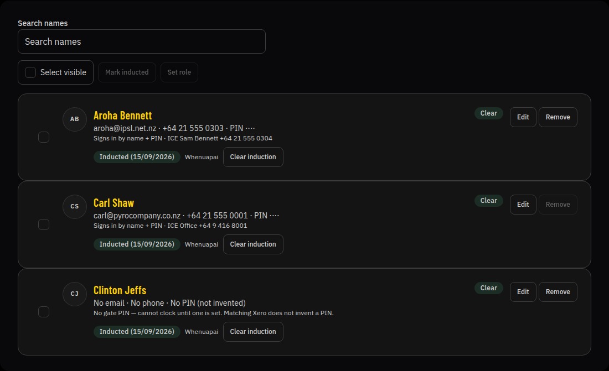This screenshot has height=371, width=609.
Task: Click Aroha Bennett's Inducted (15/09/2026) badge
Action: tap(137, 157)
